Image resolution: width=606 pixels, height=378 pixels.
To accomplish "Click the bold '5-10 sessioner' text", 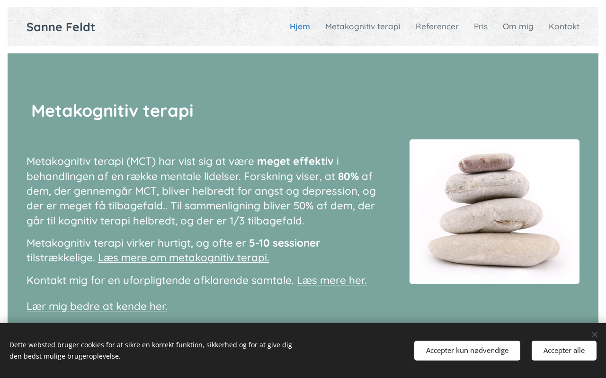I will [285, 243].
